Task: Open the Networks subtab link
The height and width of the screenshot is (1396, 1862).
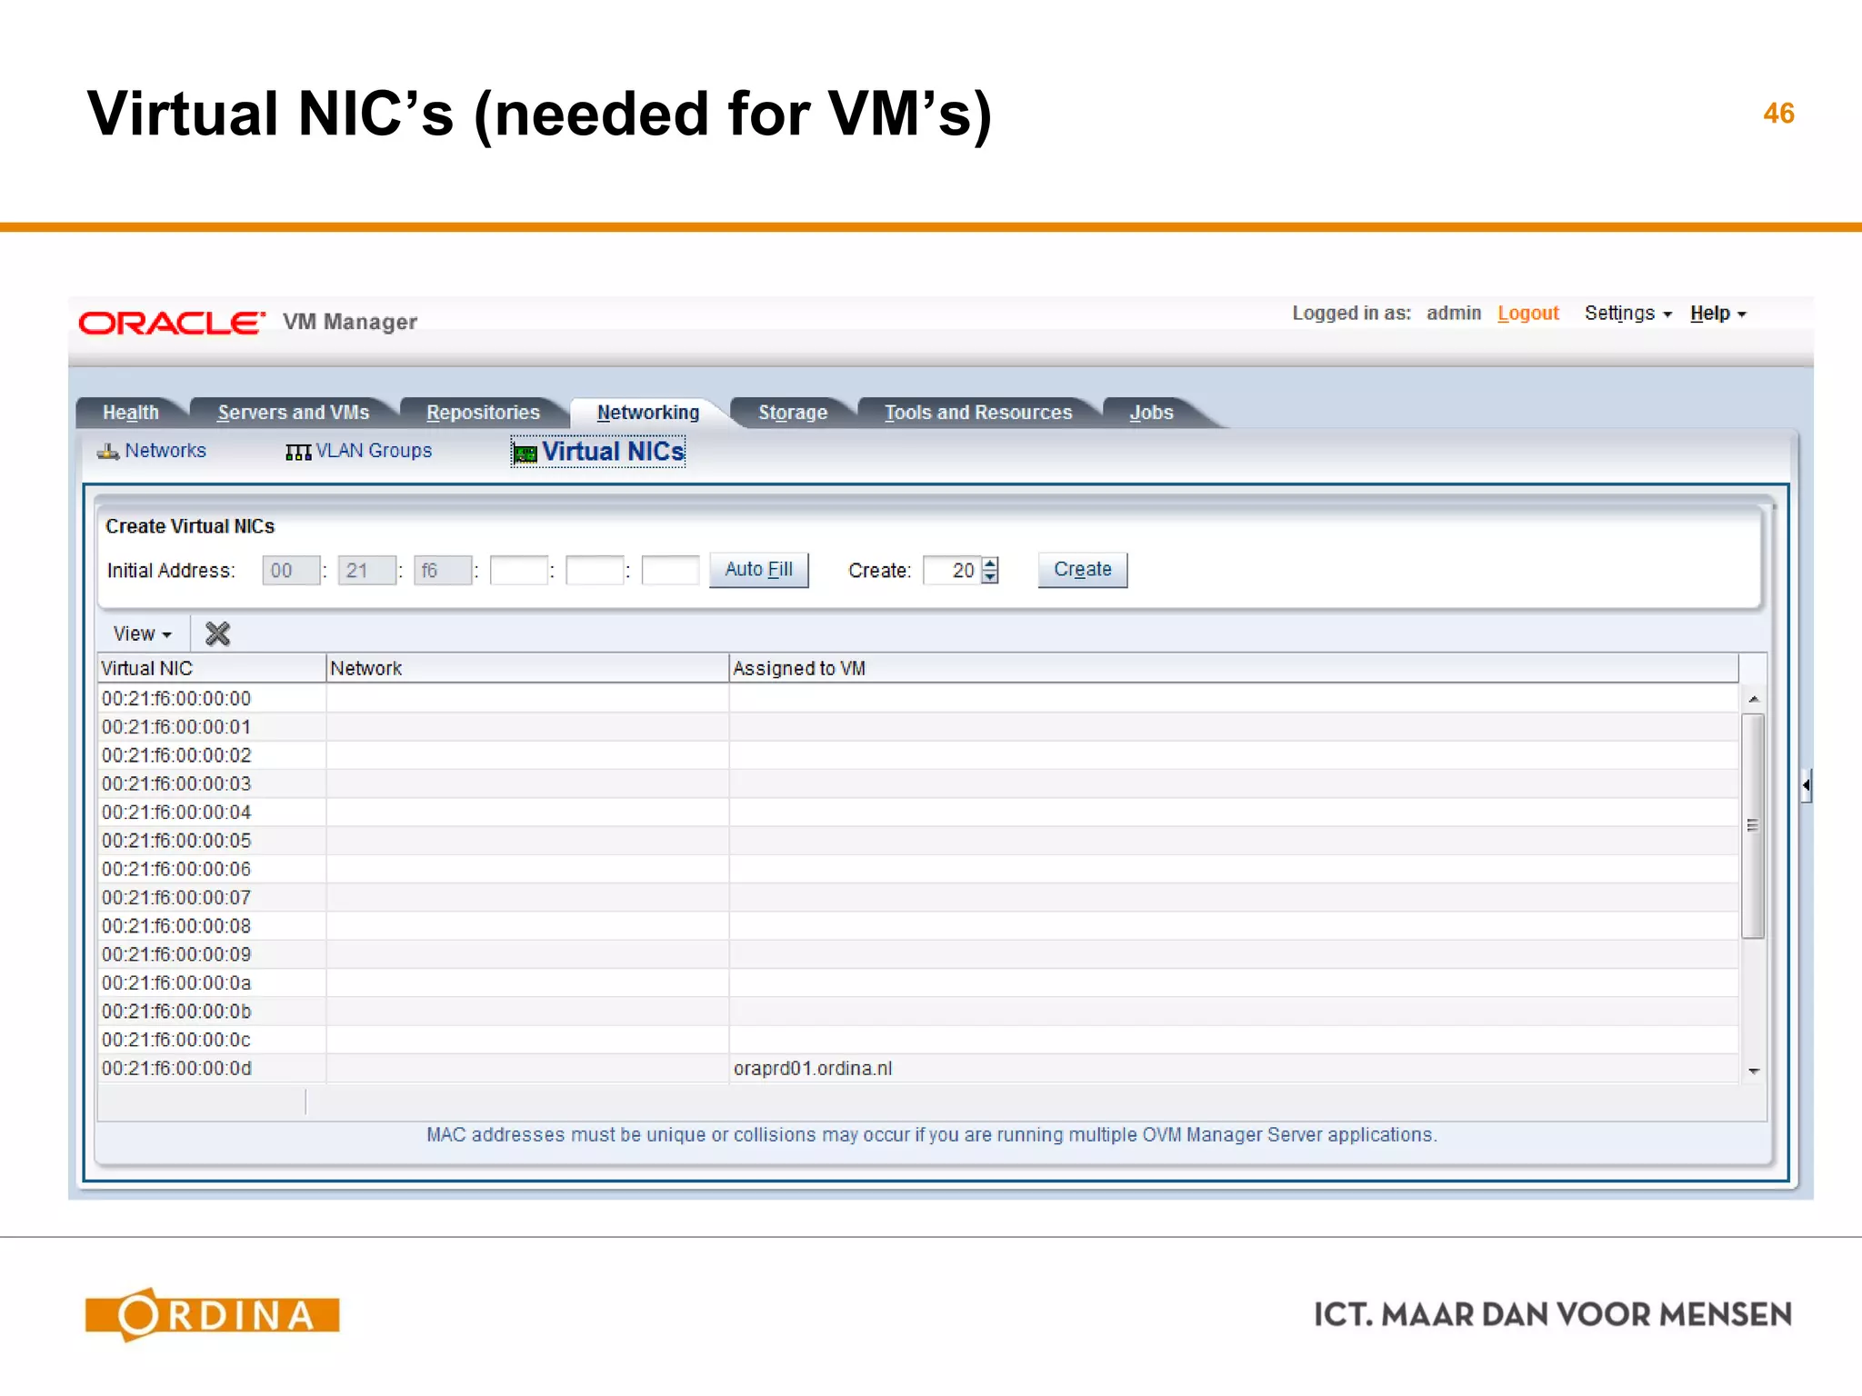Action: coord(165,451)
